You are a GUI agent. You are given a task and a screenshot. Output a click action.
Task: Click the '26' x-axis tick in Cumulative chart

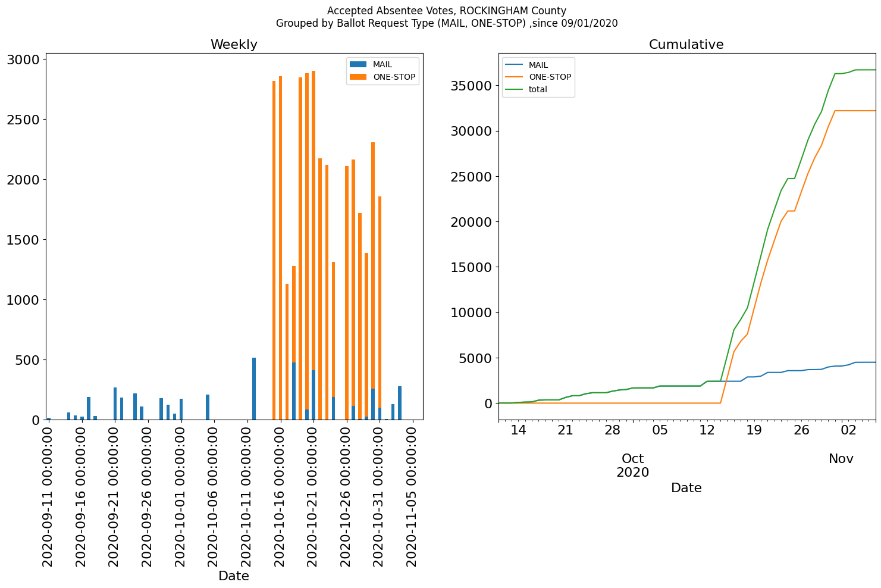pyautogui.click(x=802, y=430)
